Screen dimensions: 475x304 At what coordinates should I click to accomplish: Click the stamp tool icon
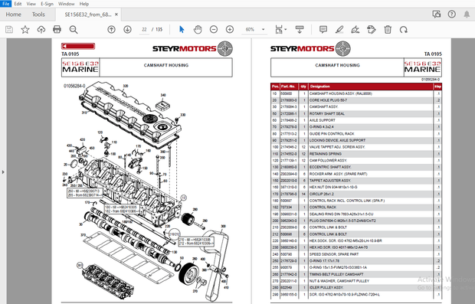pyautogui.click(x=372, y=29)
